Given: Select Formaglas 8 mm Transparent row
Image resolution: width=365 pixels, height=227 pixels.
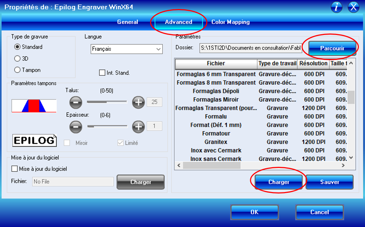Looking at the screenshot, I should tap(261, 83).
